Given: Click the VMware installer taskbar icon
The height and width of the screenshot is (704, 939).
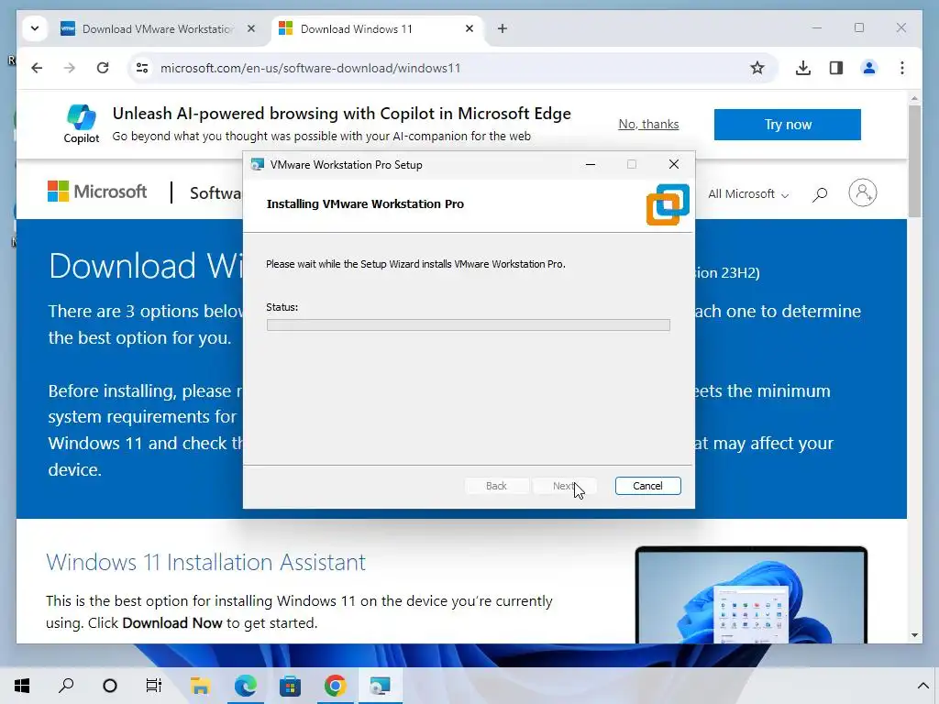Looking at the screenshot, I should pos(381,686).
